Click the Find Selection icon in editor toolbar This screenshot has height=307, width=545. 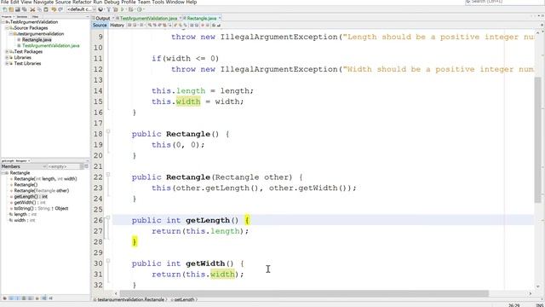click(149, 25)
